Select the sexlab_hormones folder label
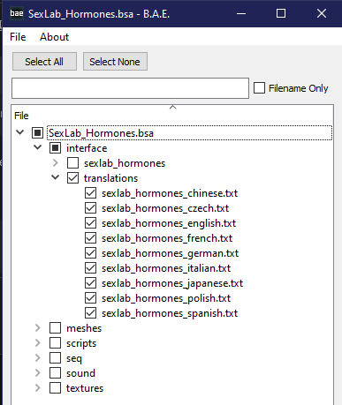Screen dimensions: 342x405 125,163
